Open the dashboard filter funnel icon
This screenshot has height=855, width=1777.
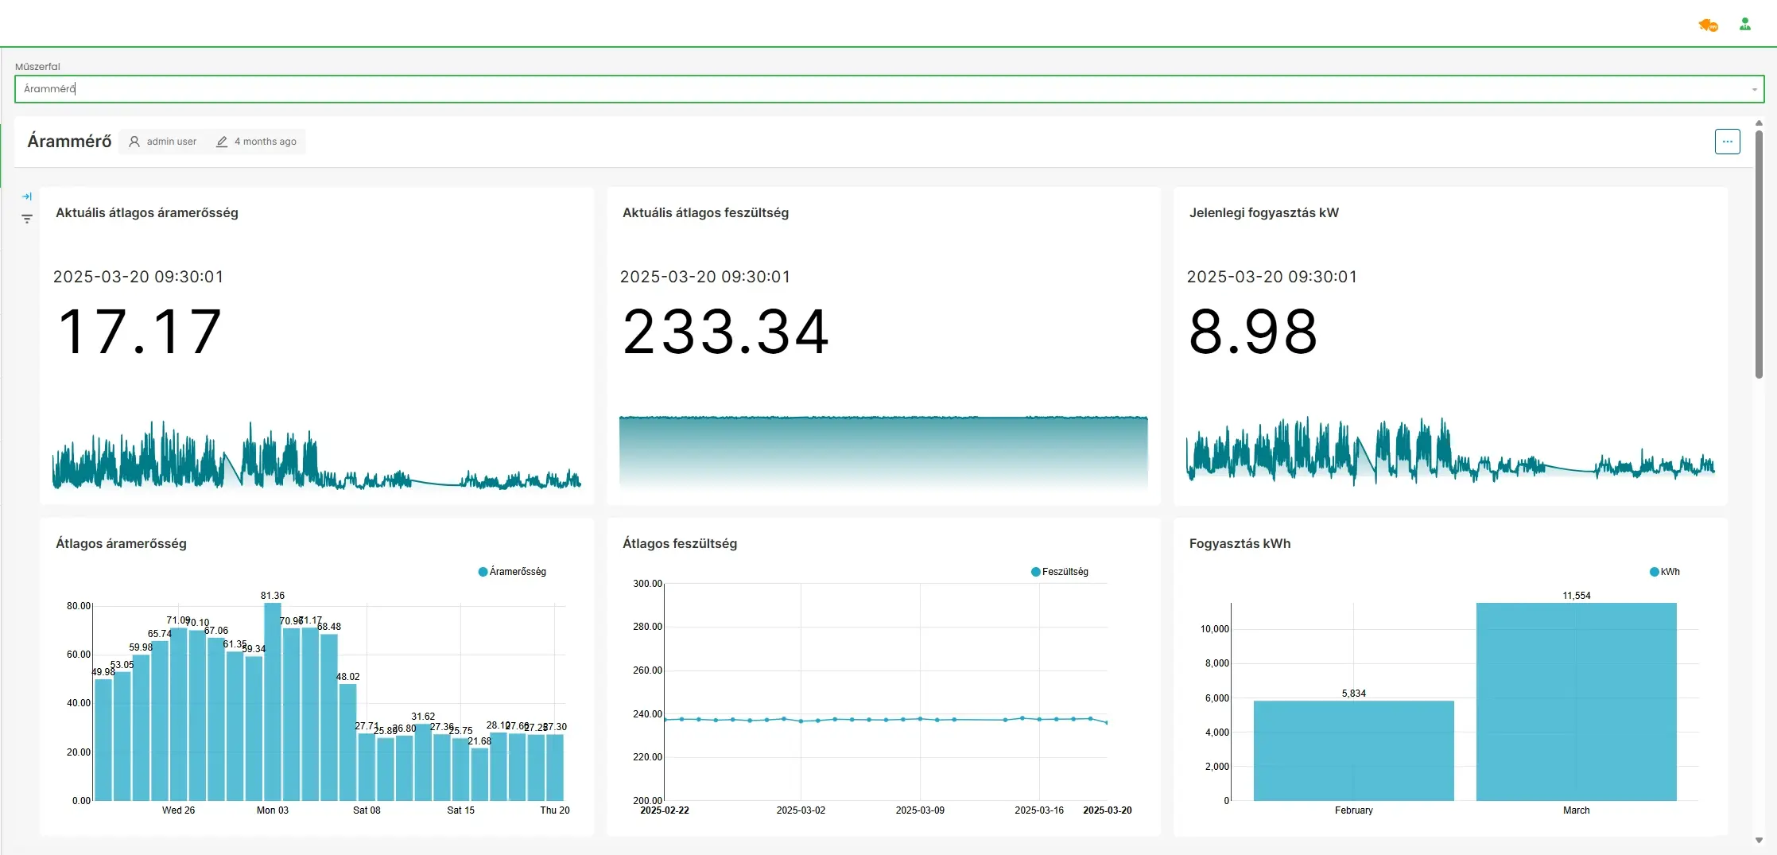click(x=27, y=219)
